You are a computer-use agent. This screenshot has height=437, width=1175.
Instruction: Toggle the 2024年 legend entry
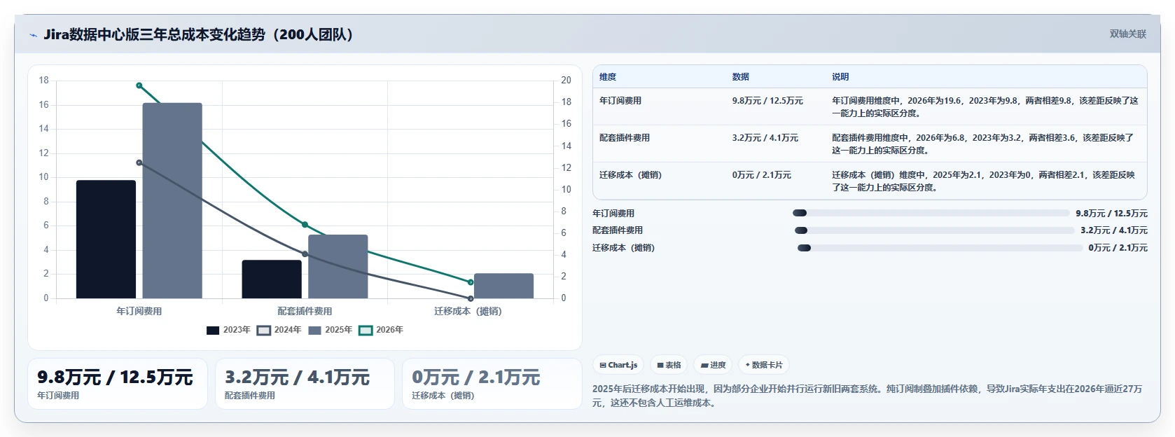(279, 330)
